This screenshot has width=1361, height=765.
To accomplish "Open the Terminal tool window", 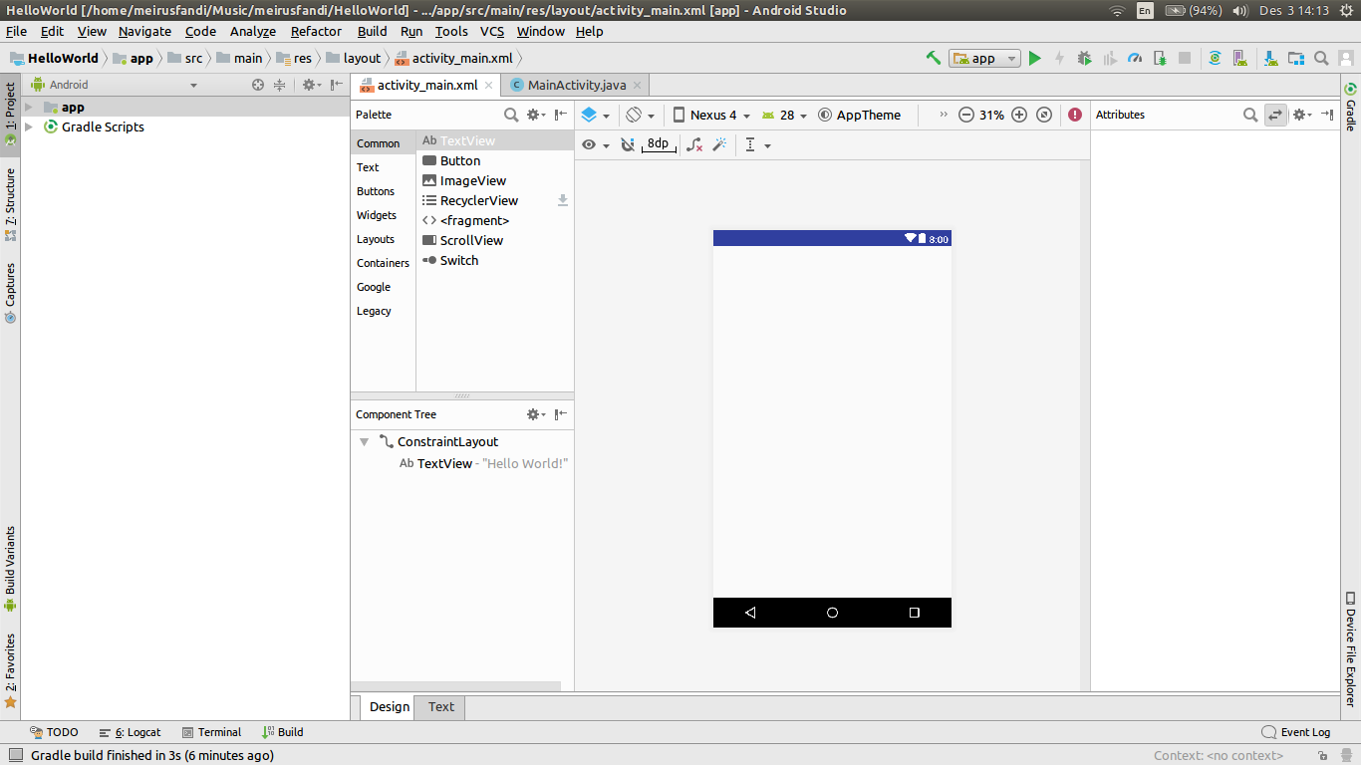I will (211, 732).
